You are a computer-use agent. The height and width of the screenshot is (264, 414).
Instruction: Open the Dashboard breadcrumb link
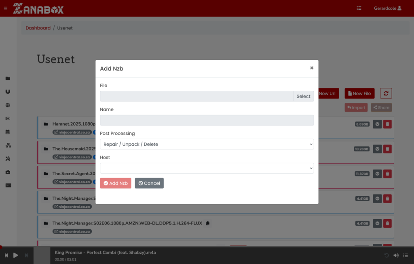[x=38, y=28]
